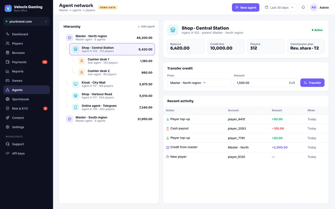Open Sportsbook in the sidebar
This screenshot has width=335, height=209.
[26, 99]
